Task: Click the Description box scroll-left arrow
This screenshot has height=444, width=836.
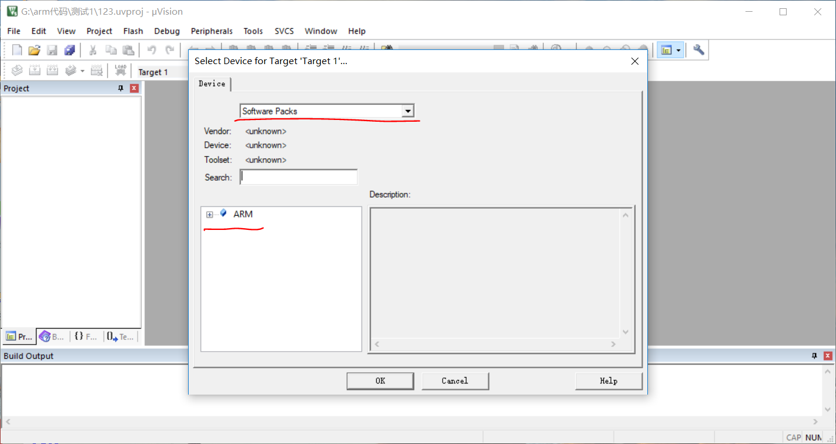Action: click(377, 345)
